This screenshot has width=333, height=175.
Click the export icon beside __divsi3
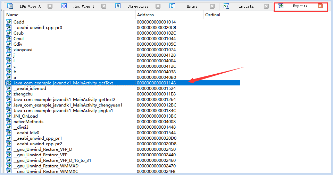coord(9,127)
